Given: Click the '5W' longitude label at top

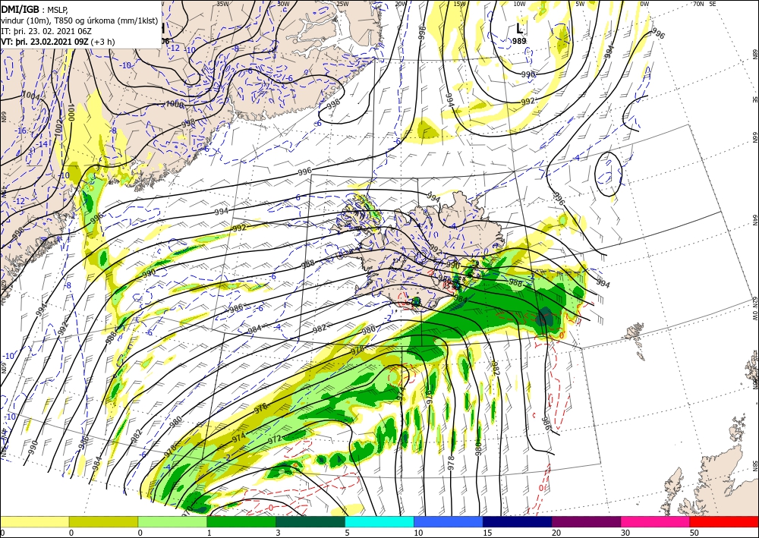Looking at the screenshot, I should pyautogui.click(x=580, y=4).
